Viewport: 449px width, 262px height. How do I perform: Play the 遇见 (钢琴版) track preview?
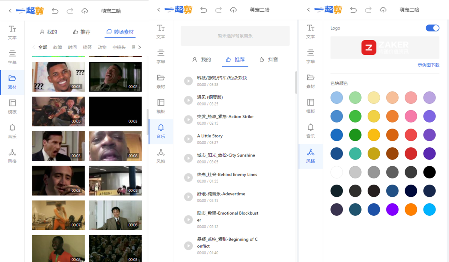click(x=188, y=100)
